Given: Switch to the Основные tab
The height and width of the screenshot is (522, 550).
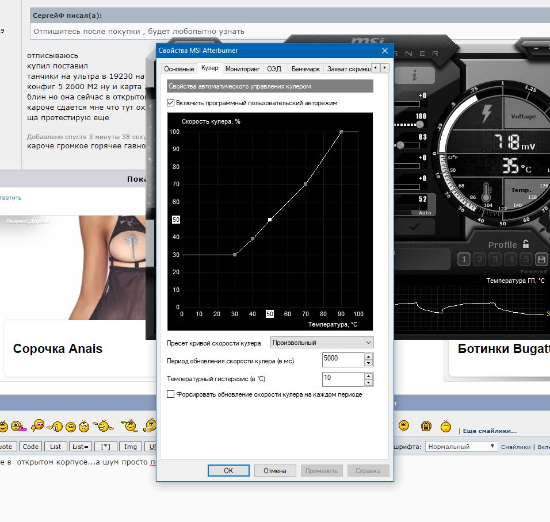Looking at the screenshot, I should 179,69.
